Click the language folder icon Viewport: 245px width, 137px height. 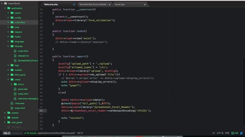[12, 41]
